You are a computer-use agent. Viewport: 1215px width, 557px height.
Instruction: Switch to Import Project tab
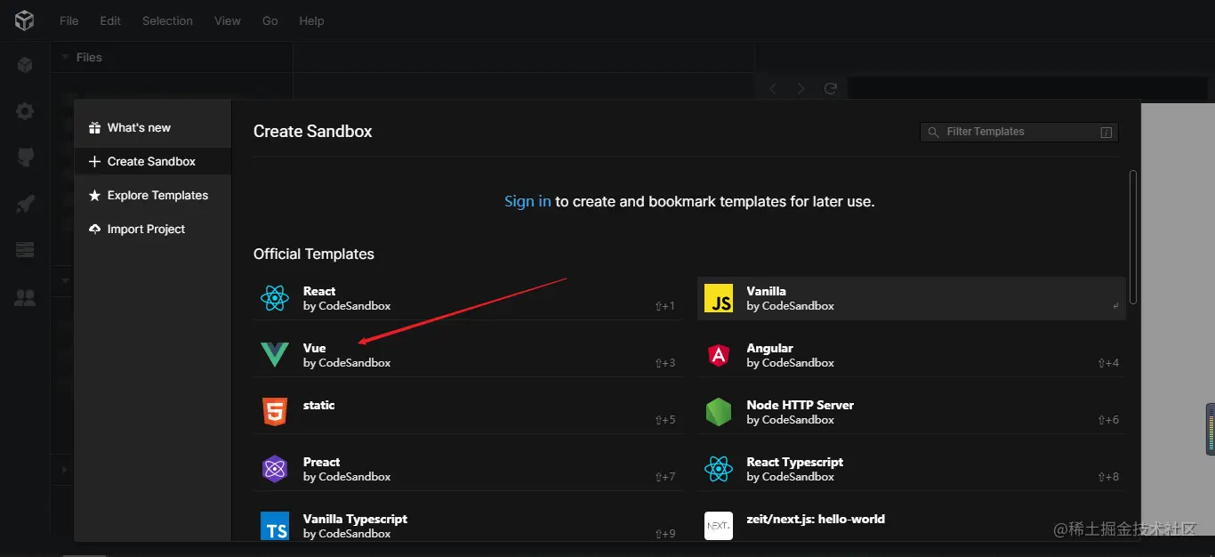point(153,230)
